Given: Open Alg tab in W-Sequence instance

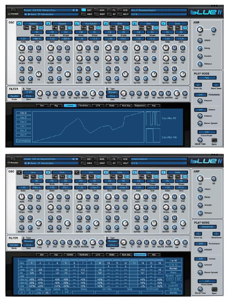Looking at the screenshot, I should click(x=56, y=255).
